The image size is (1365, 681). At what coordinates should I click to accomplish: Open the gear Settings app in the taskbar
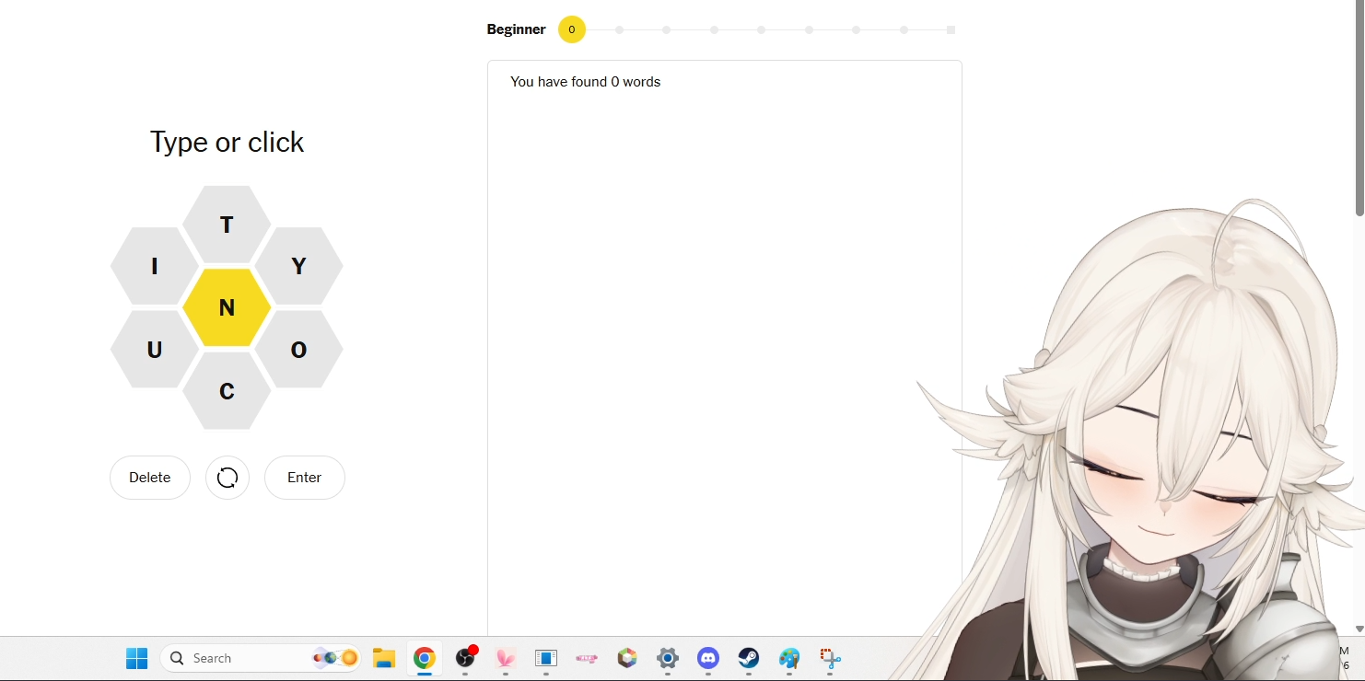[668, 658]
